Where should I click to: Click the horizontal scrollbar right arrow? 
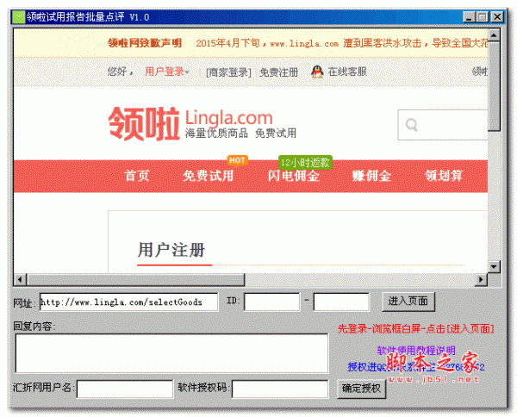pos(481,279)
